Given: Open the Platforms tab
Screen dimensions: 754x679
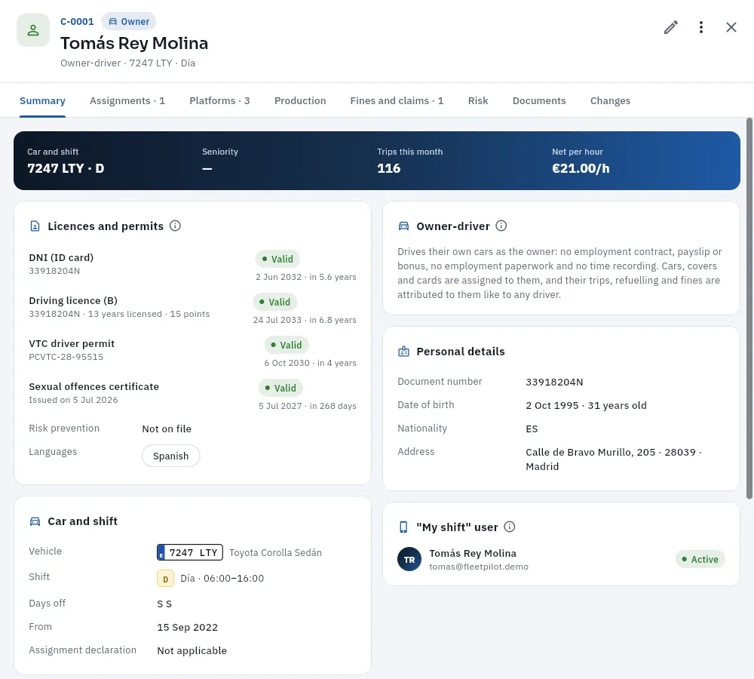Looking at the screenshot, I should click(219, 100).
